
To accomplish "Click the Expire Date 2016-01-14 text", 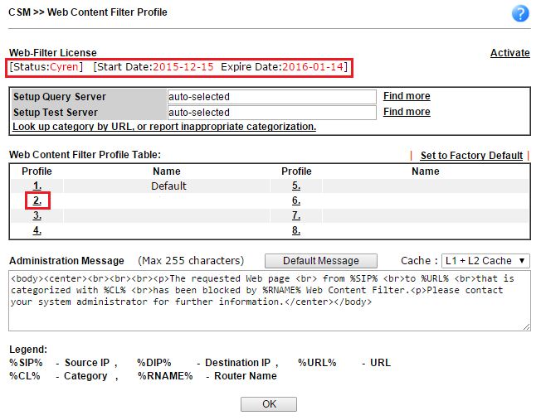I will pyautogui.click(x=313, y=67).
